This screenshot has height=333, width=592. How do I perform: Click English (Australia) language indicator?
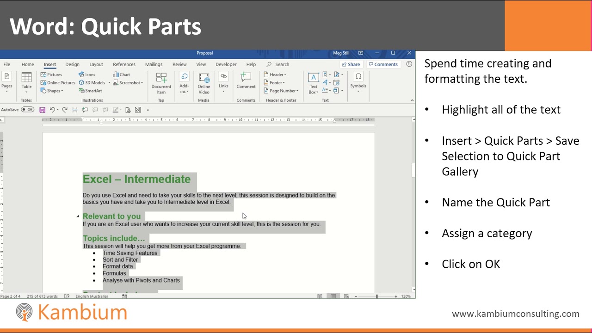(92, 296)
